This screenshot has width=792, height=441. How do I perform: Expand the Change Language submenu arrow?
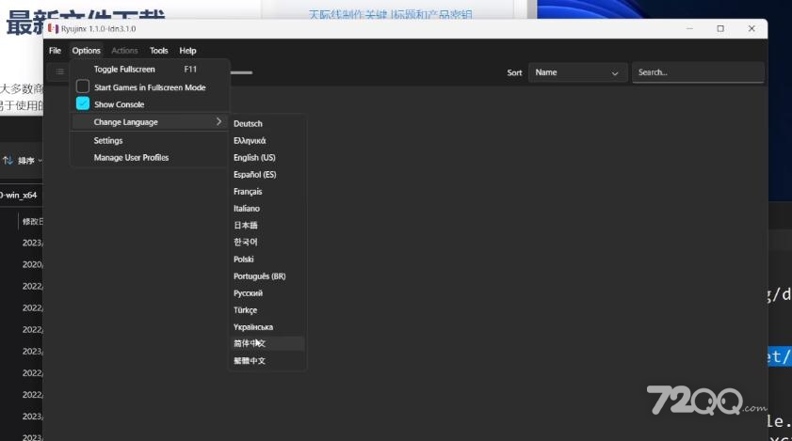(218, 121)
